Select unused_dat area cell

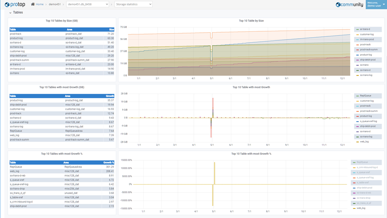click(x=71, y=193)
